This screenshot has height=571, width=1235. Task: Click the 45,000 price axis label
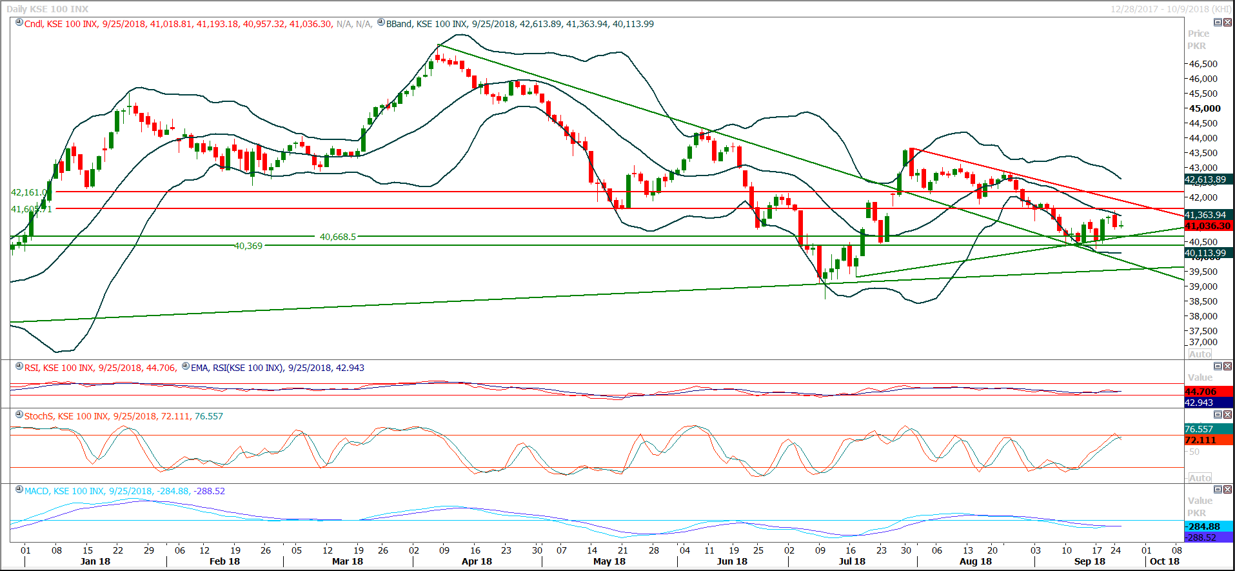[x=1205, y=108]
